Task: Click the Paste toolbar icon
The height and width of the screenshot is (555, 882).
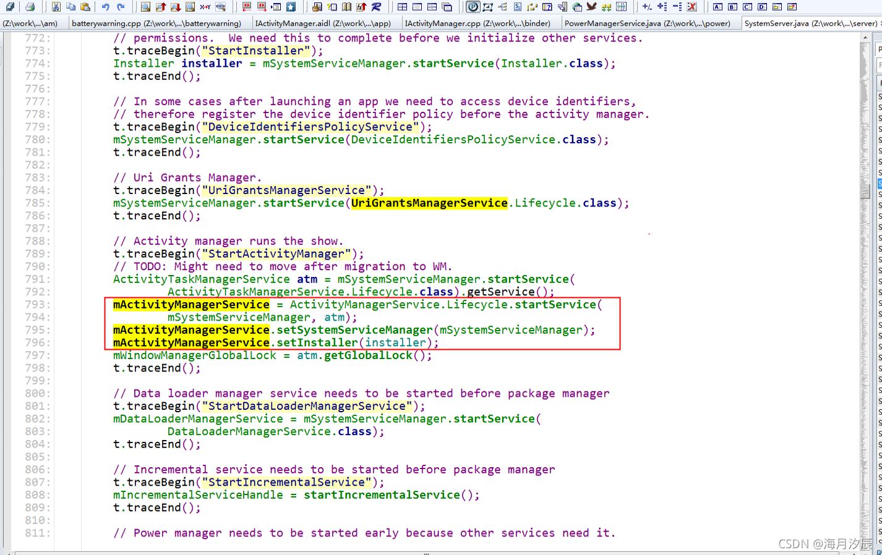Action: (x=86, y=7)
